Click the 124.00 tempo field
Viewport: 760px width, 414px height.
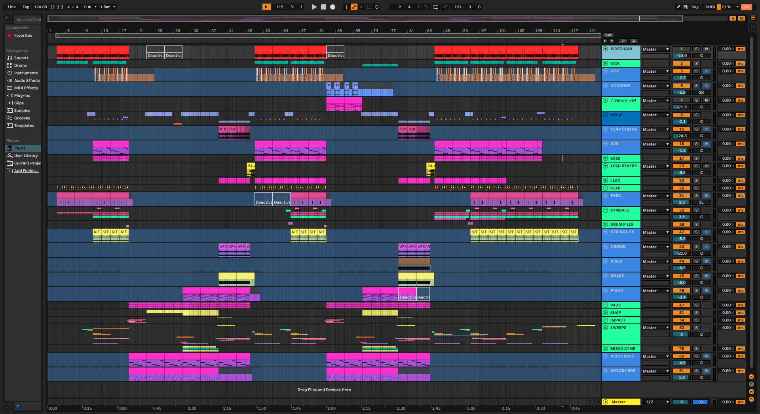40,7
